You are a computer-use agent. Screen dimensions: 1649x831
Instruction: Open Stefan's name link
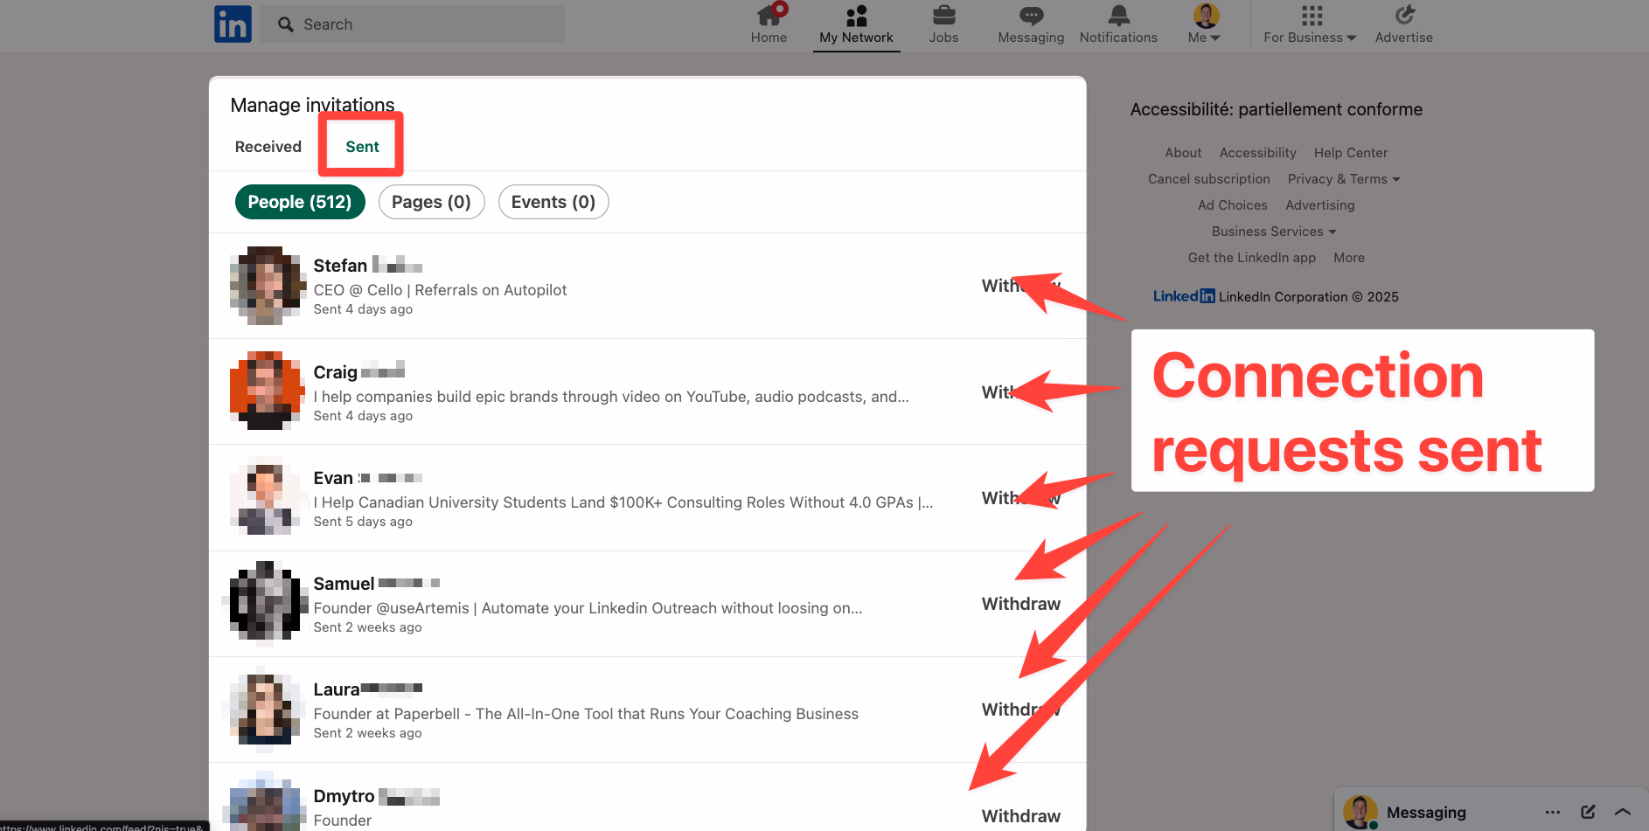point(368,265)
